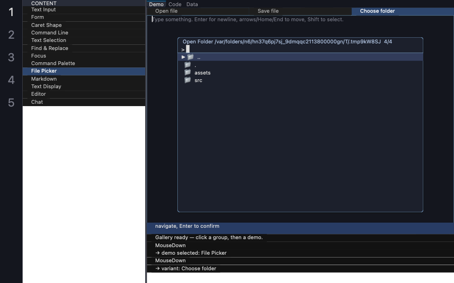Select the Save file variant
The image size is (454, 283).
point(301,11)
